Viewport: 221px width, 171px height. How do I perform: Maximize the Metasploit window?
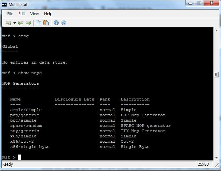(199, 3)
